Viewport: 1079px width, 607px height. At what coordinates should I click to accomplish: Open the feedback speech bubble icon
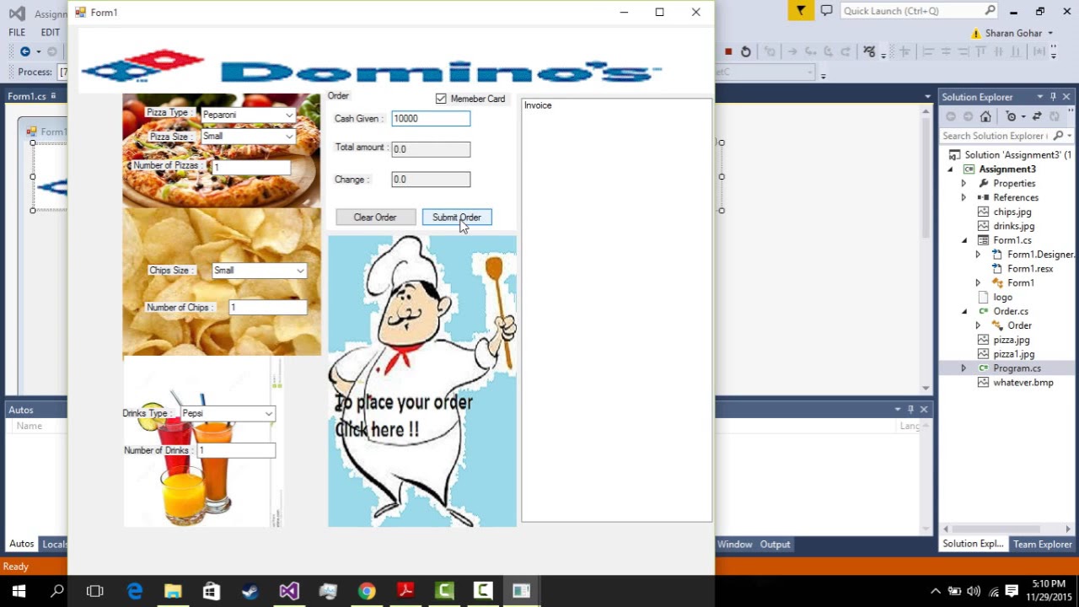click(826, 11)
